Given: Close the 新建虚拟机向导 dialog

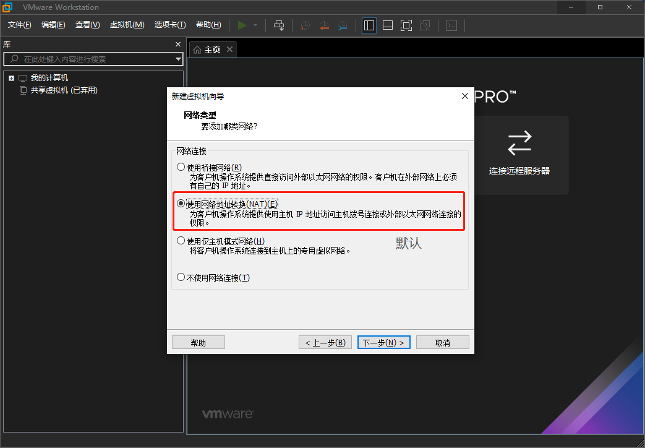Looking at the screenshot, I should click(465, 96).
